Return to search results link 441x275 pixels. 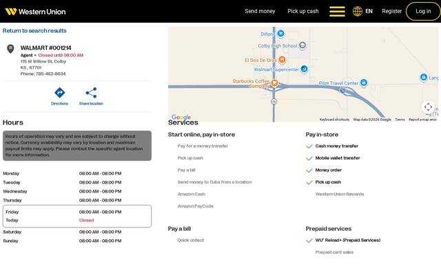click(34, 30)
